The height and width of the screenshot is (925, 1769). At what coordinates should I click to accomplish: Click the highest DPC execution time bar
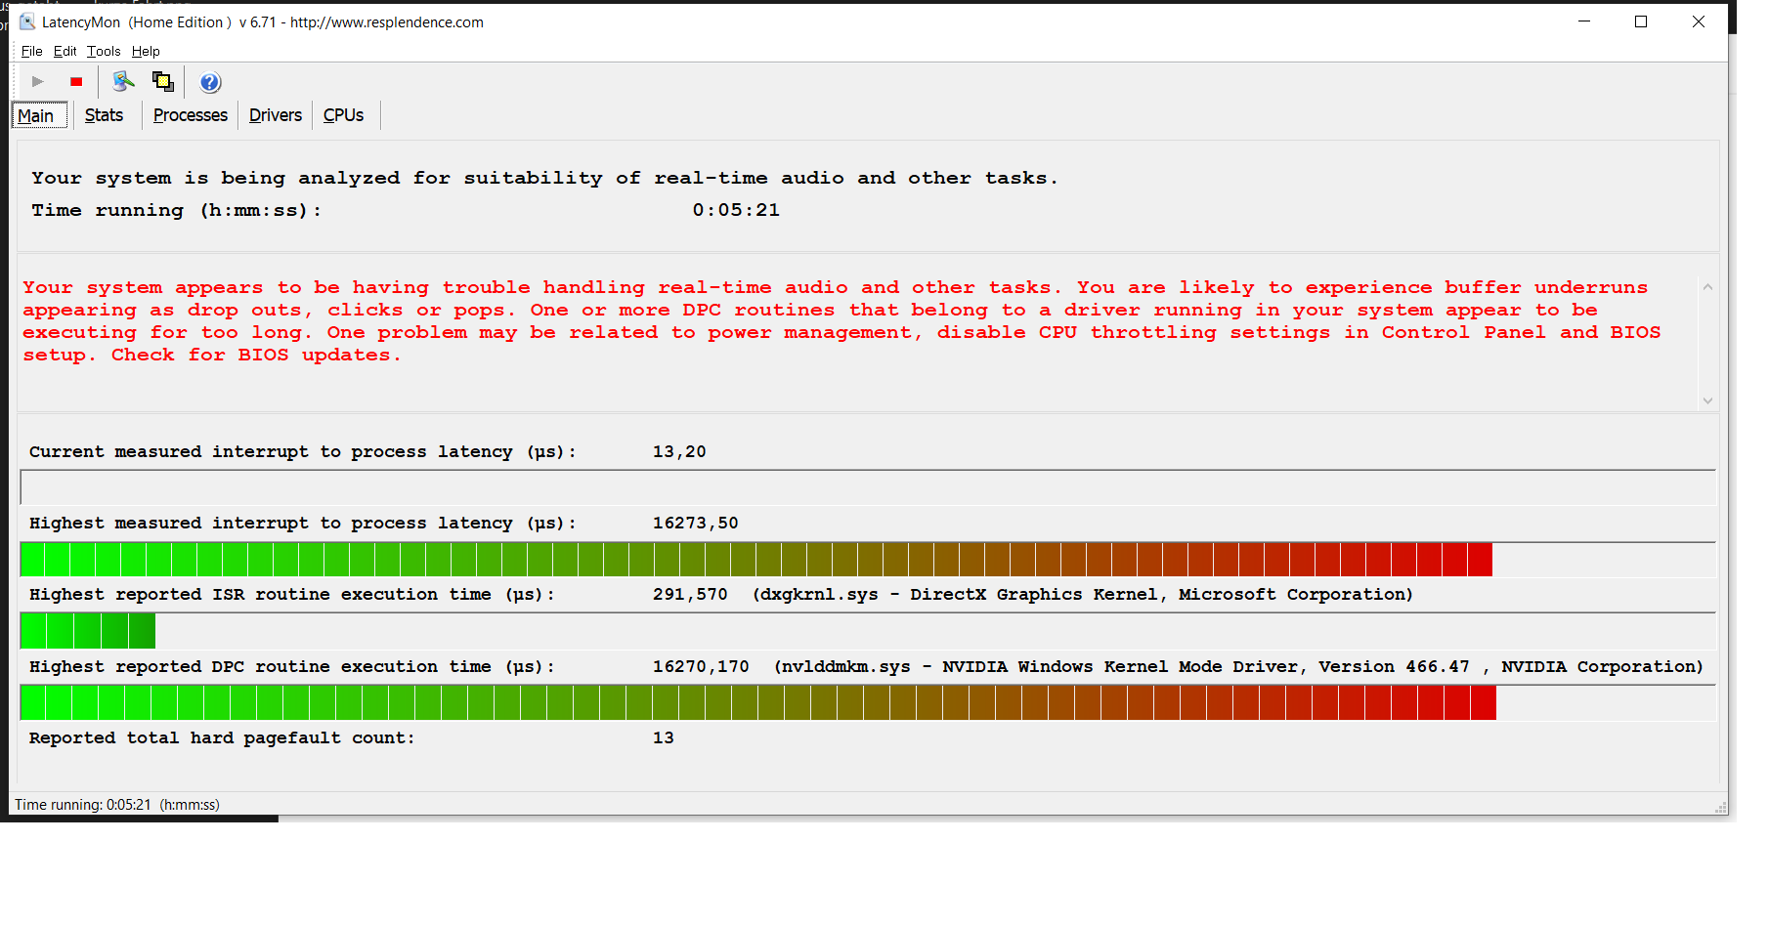coord(868,702)
